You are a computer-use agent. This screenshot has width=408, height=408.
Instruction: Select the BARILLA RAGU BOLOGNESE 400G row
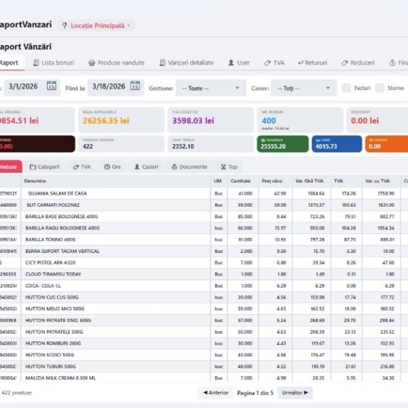point(204,228)
